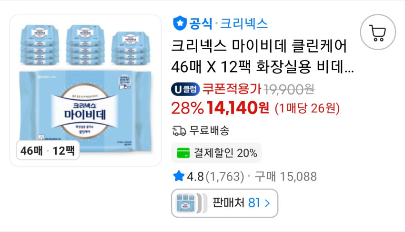Click the blue official shield badge
Viewport: 405px width, 232px height.
click(x=180, y=23)
